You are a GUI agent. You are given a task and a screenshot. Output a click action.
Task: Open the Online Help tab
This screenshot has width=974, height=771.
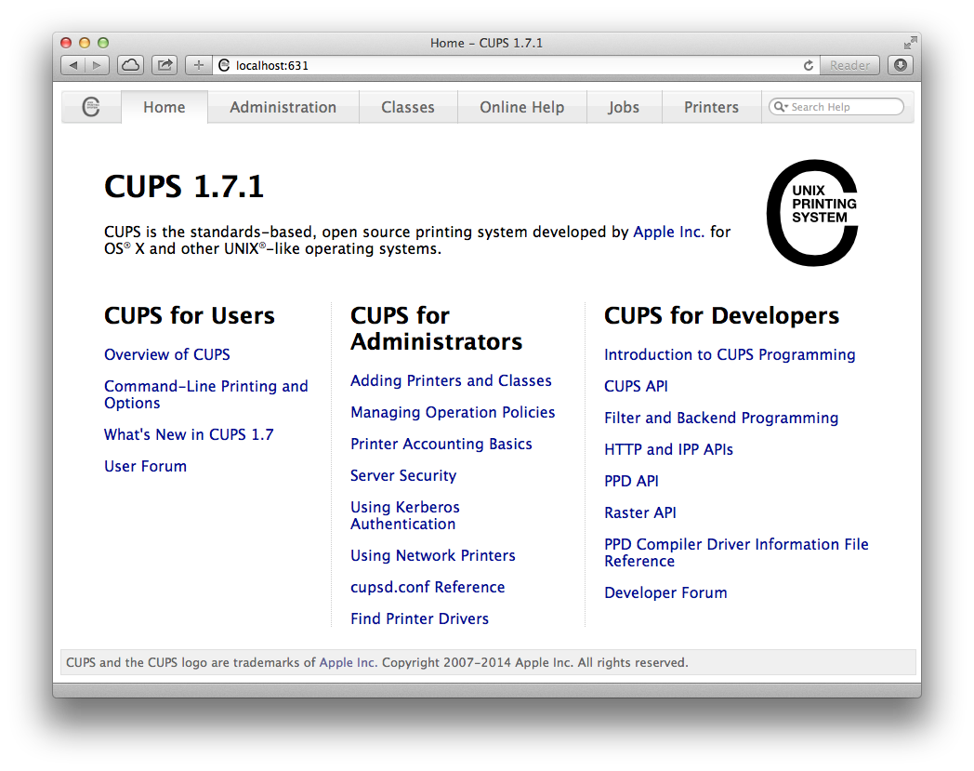pos(522,107)
